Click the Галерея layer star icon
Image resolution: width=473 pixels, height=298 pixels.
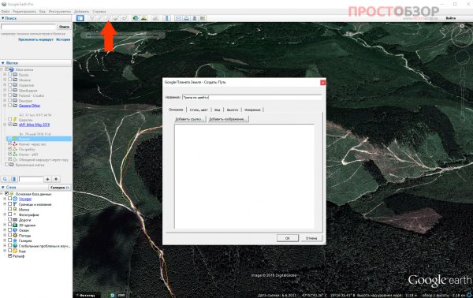pos(15,240)
